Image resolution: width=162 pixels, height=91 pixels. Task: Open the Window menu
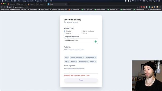(x=46, y=1)
